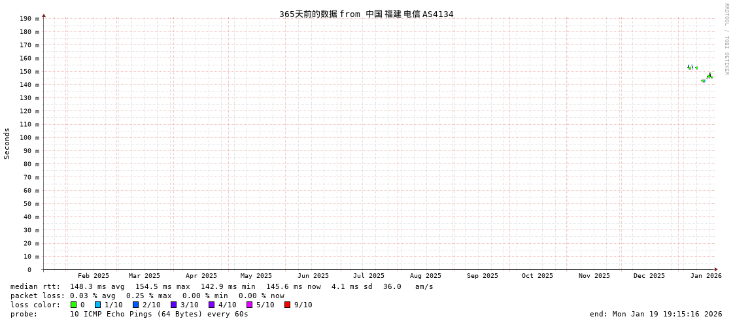Click the rotated Seconds y-axis title
Viewport: 733px width, 323px height.
click(x=7, y=143)
